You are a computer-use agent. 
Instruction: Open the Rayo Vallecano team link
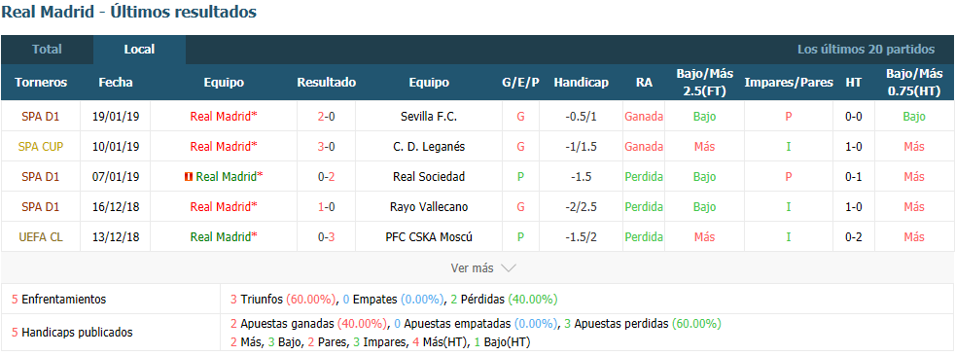pos(429,206)
